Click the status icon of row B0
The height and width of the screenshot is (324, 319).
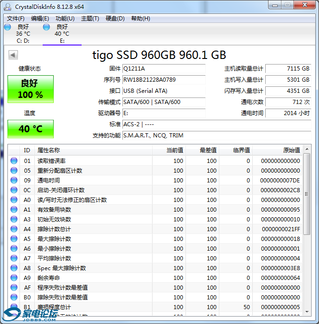(x=14, y=297)
